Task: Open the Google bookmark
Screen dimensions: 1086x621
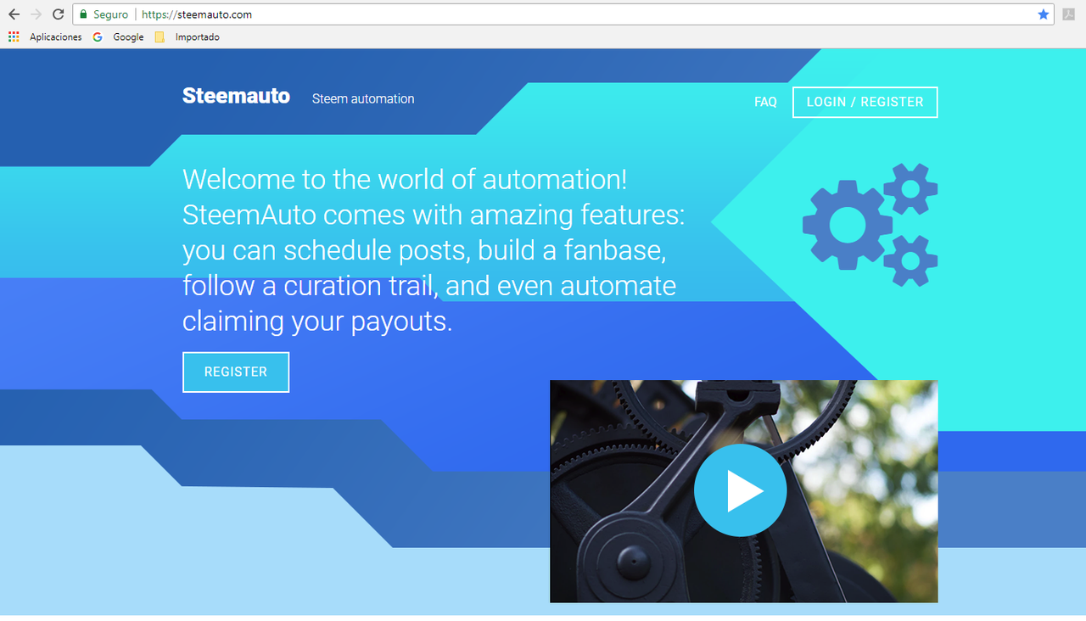Action: [x=119, y=37]
